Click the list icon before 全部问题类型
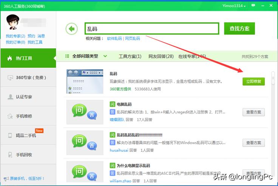278x186 pixels. [67, 56]
